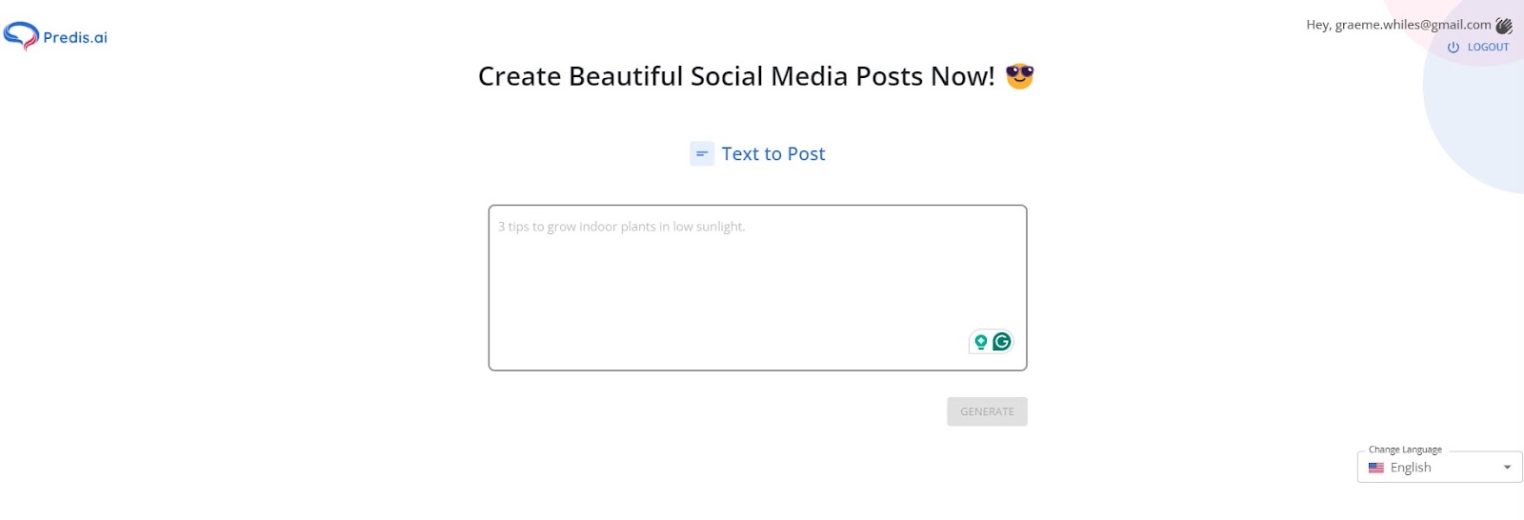Viewport: 1524px width, 520px height.
Task: Click the English language value
Action: click(1411, 468)
